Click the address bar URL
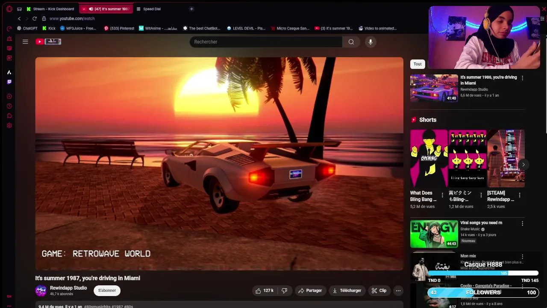 [72, 18]
